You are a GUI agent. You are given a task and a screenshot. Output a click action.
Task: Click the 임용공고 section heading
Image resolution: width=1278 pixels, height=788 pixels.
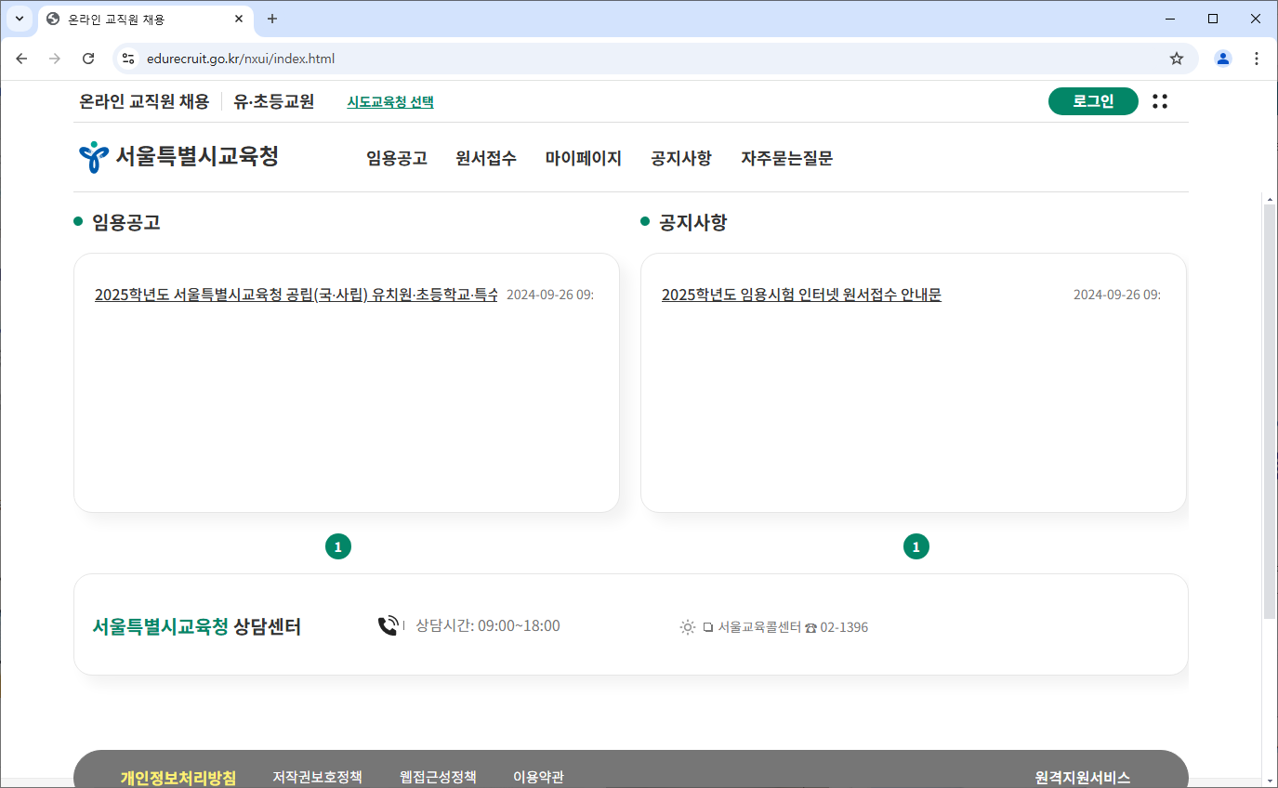click(x=125, y=222)
